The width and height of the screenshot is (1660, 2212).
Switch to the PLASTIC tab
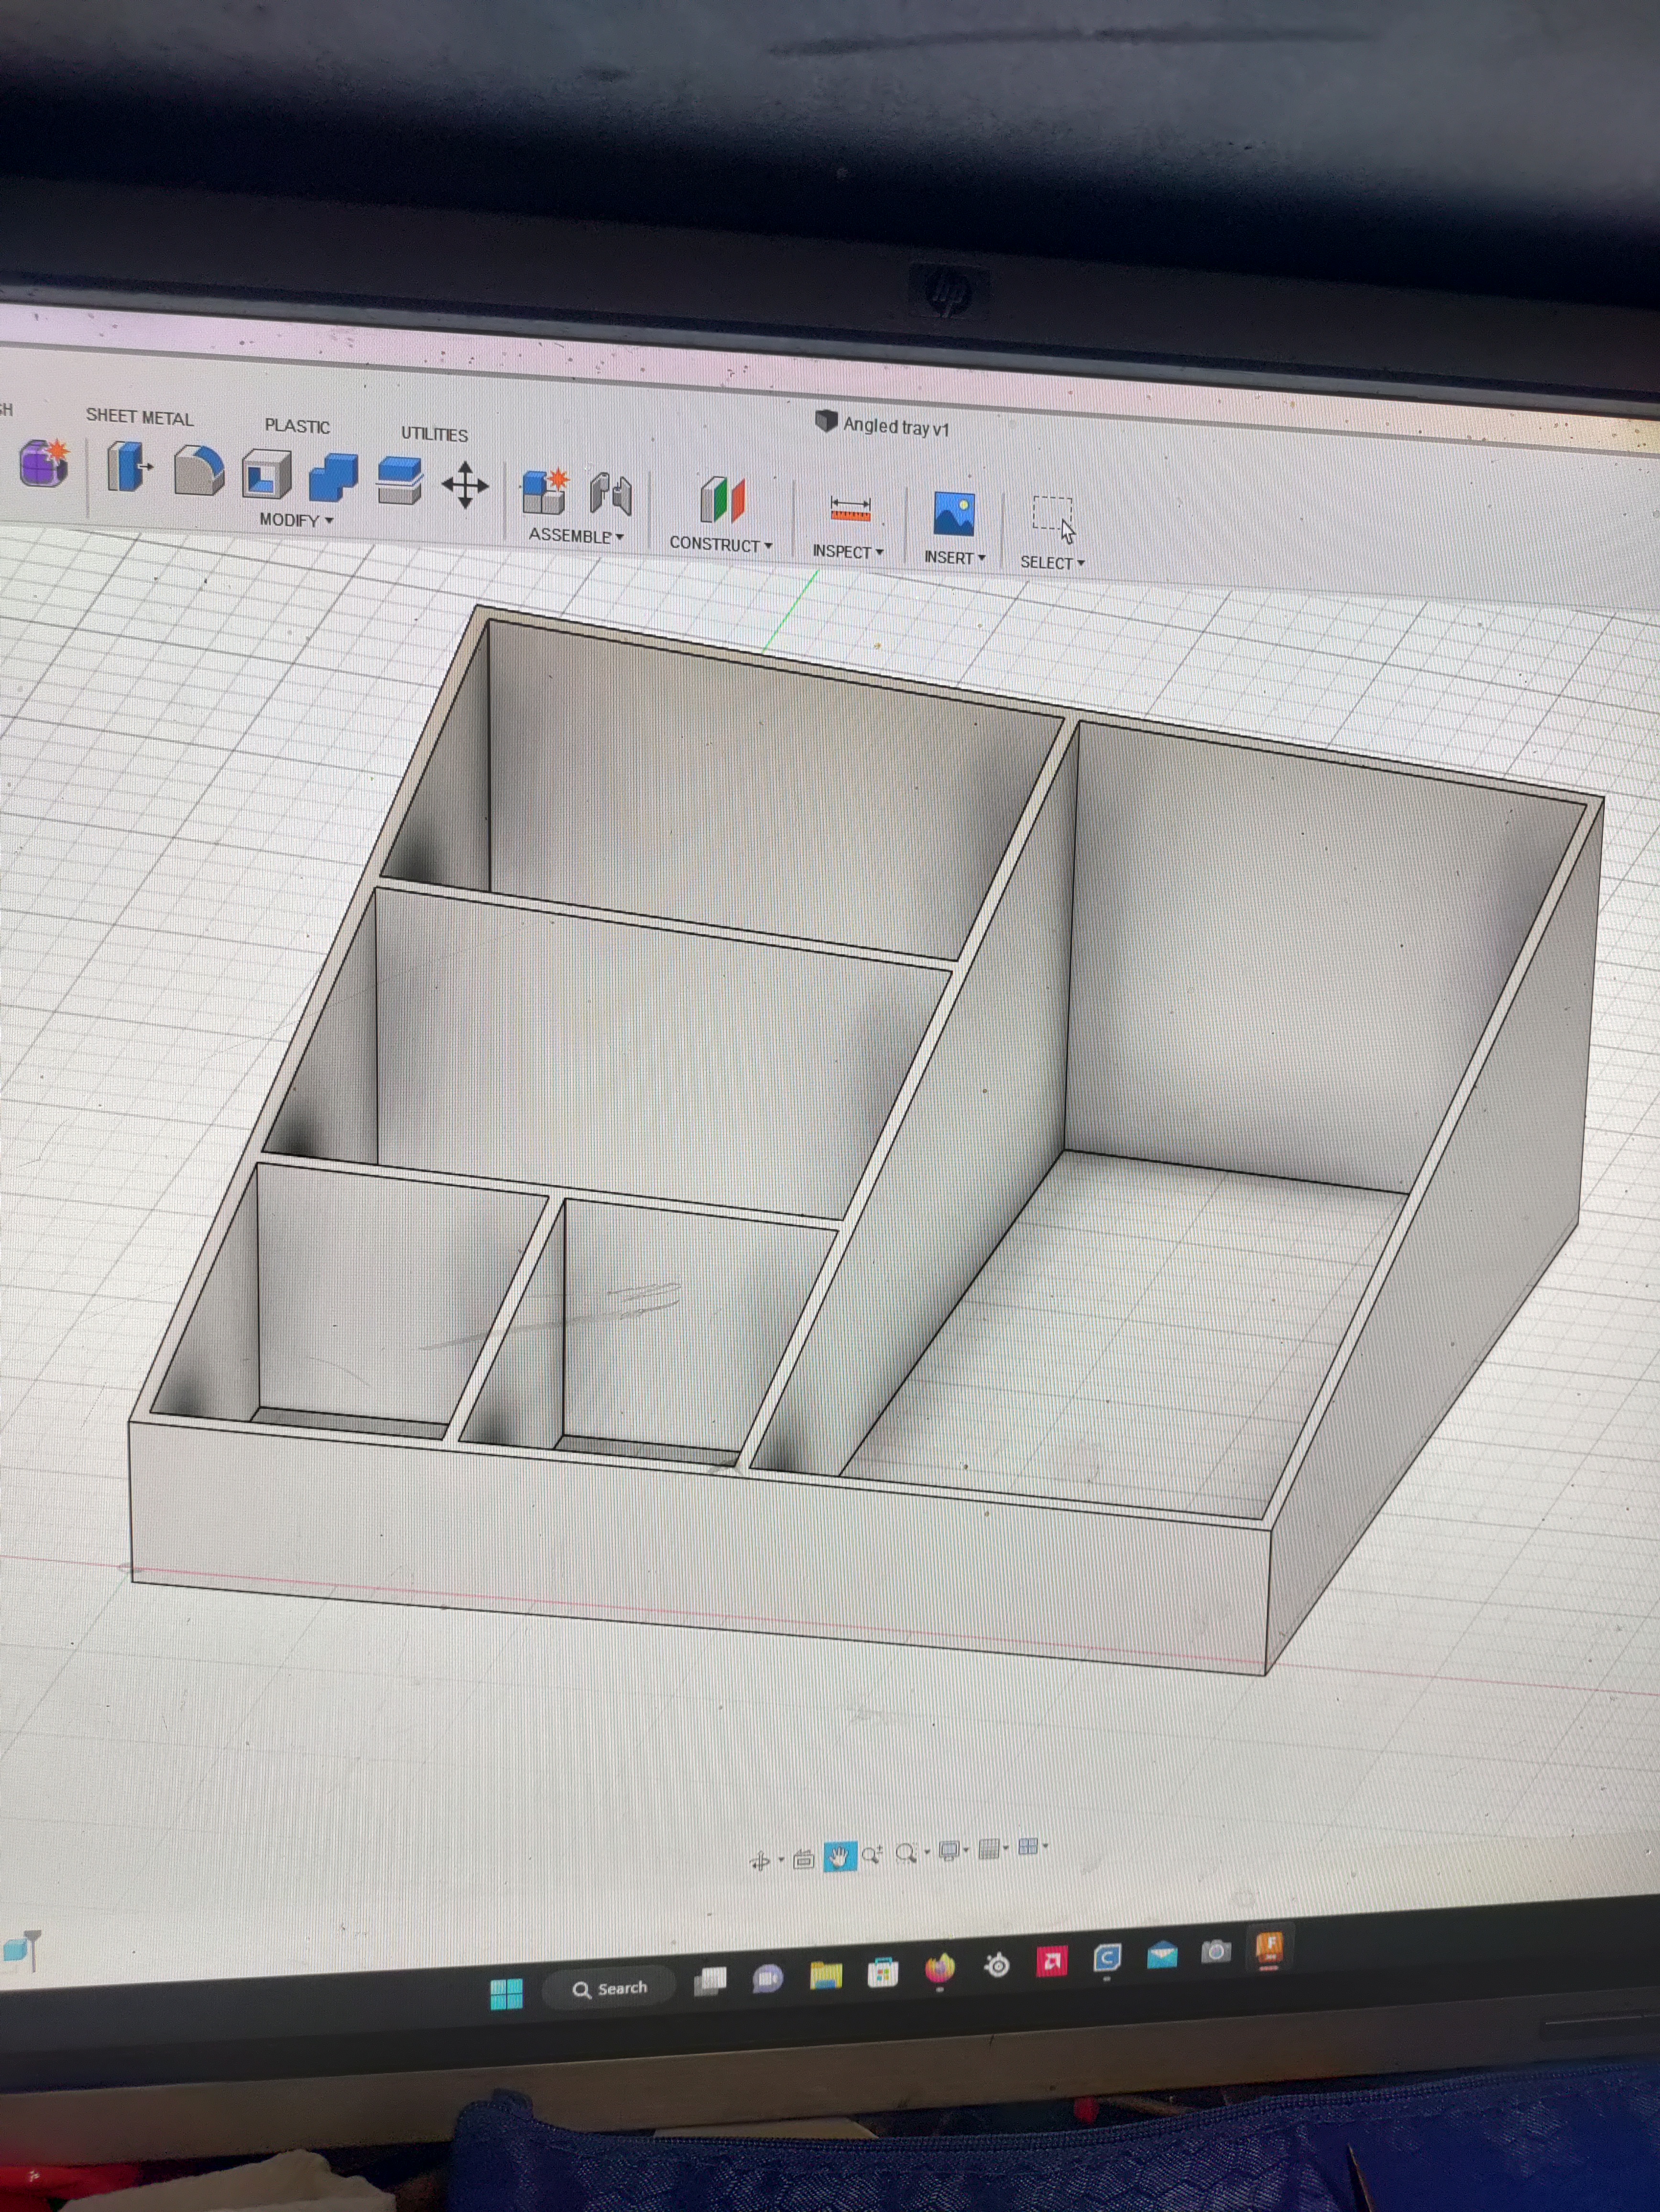(297, 426)
